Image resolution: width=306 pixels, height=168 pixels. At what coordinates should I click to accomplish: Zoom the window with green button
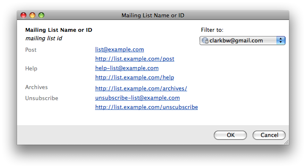41,15
